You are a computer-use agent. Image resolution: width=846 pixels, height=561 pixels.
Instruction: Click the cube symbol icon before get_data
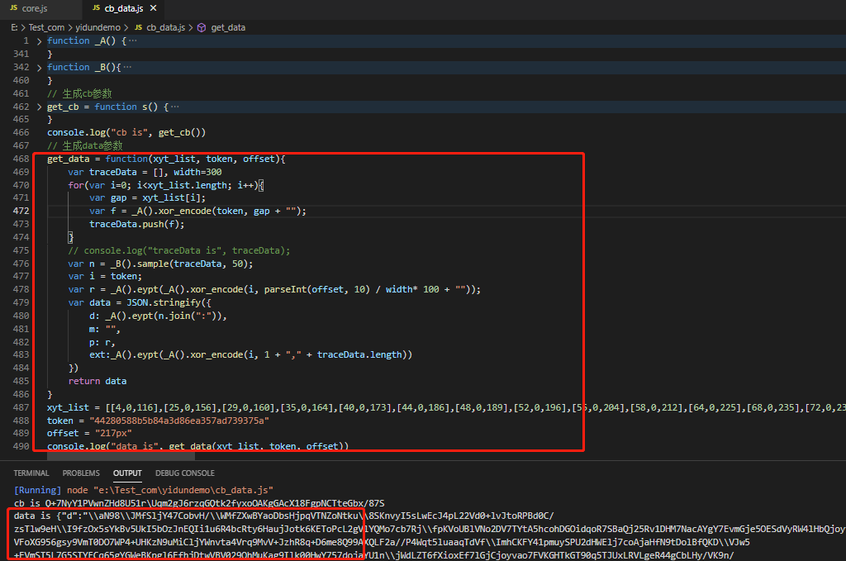coord(202,27)
